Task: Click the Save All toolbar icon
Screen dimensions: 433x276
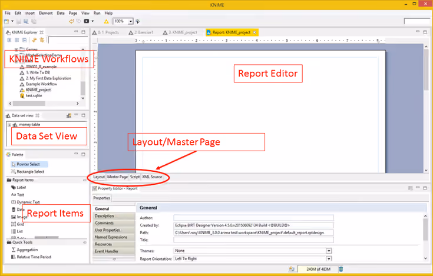Action: click(34, 21)
